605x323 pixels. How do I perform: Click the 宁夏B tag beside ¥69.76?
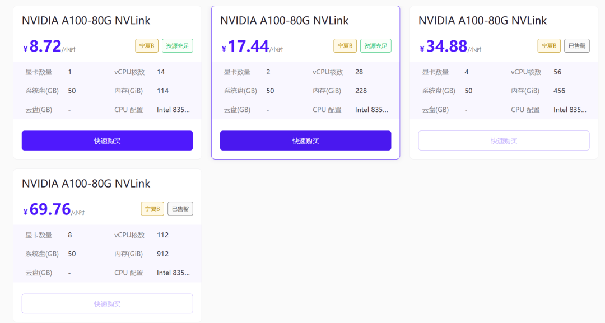point(152,209)
